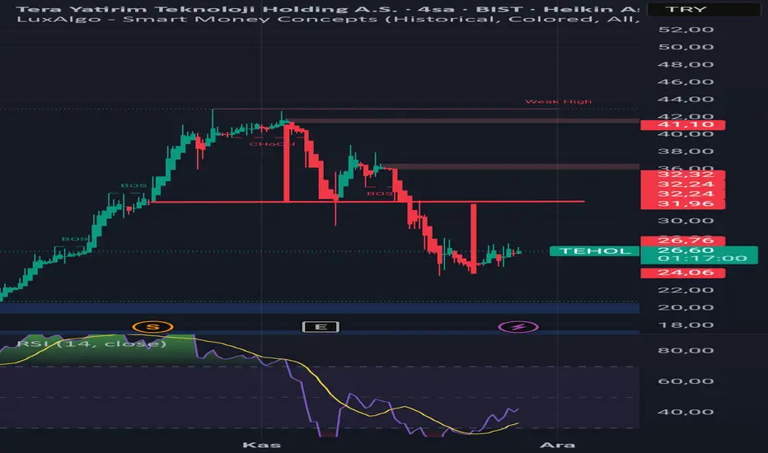Click the Kas month label on time axis

coord(261,445)
